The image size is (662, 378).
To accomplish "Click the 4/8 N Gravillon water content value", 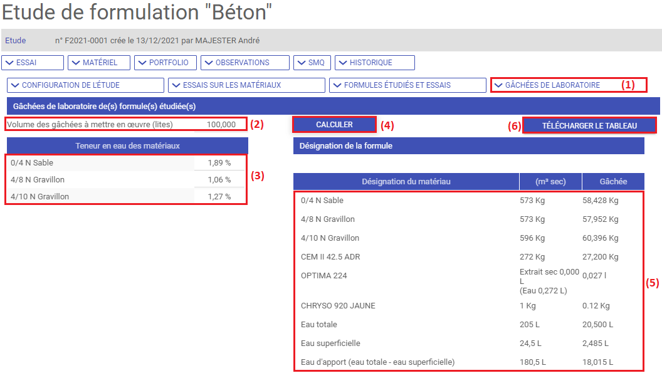I will [219, 180].
